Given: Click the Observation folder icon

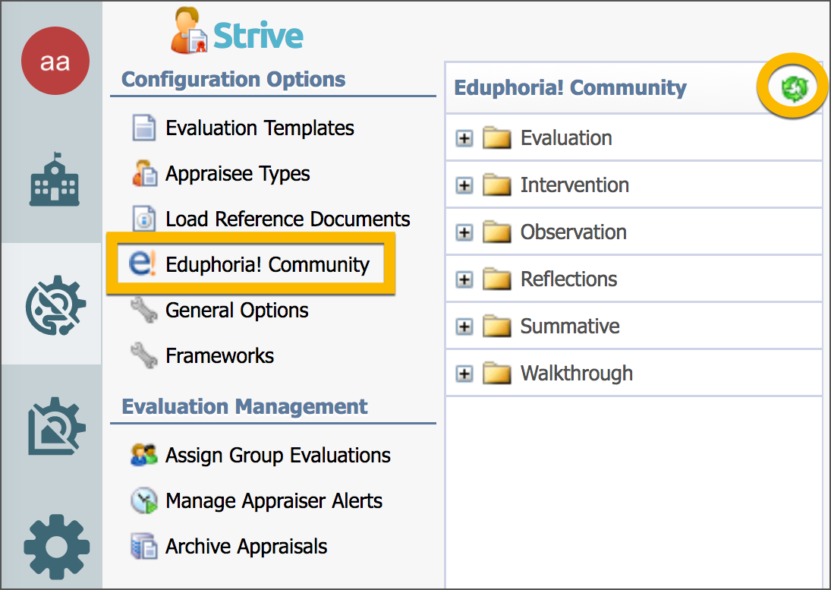Looking at the screenshot, I should click(496, 232).
